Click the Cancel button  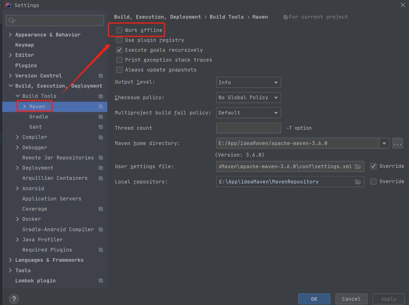pyautogui.click(x=351, y=299)
